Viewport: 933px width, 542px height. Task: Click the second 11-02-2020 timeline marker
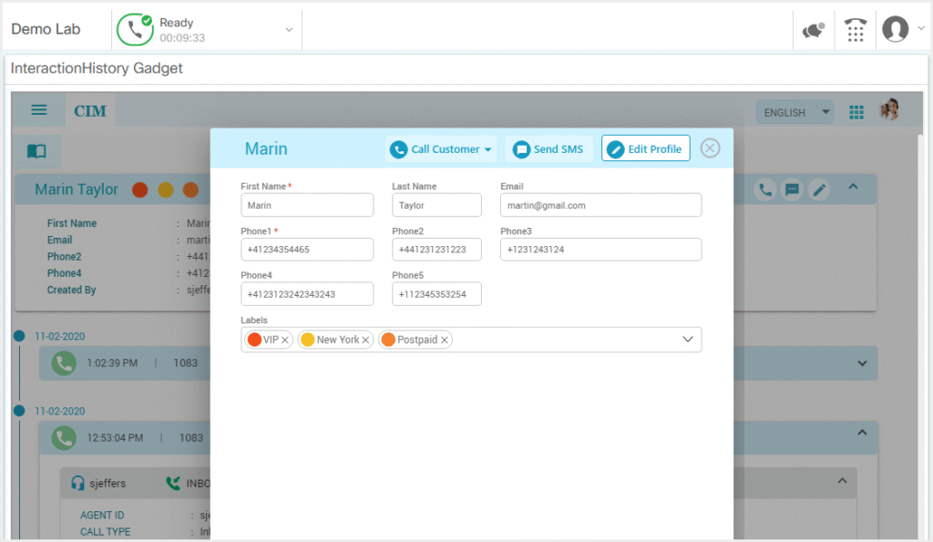click(19, 411)
